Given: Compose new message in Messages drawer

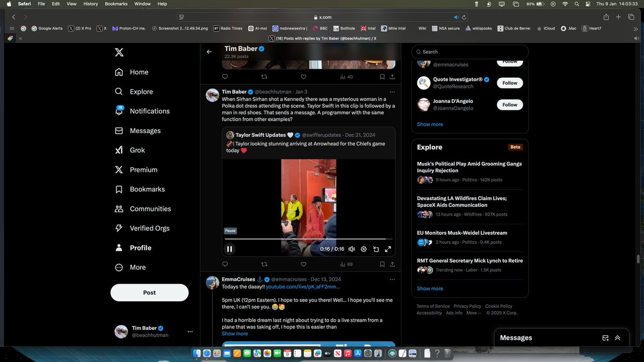Looking at the screenshot, I should [605, 338].
